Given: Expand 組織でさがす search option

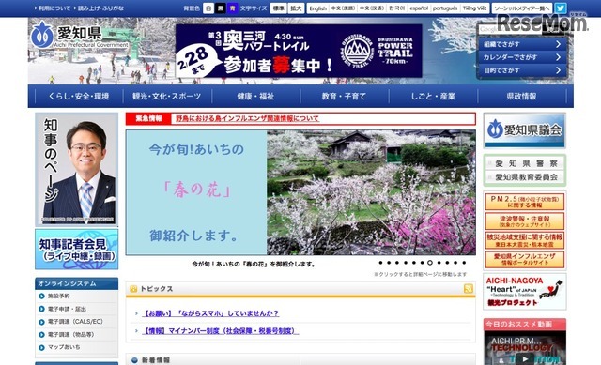Looking at the screenshot, I should tap(522, 44).
